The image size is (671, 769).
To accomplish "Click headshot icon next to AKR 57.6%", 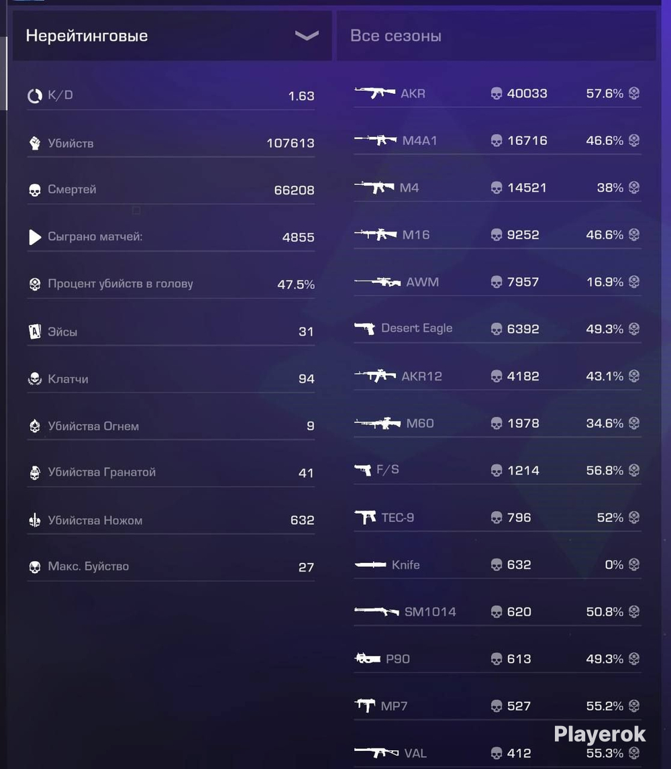I will (633, 93).
